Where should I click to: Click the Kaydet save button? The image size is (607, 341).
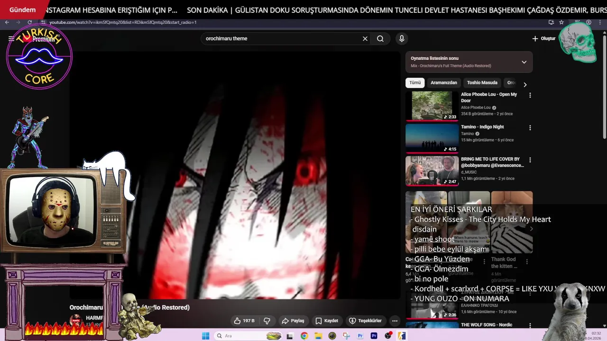[x=327, y=321]
